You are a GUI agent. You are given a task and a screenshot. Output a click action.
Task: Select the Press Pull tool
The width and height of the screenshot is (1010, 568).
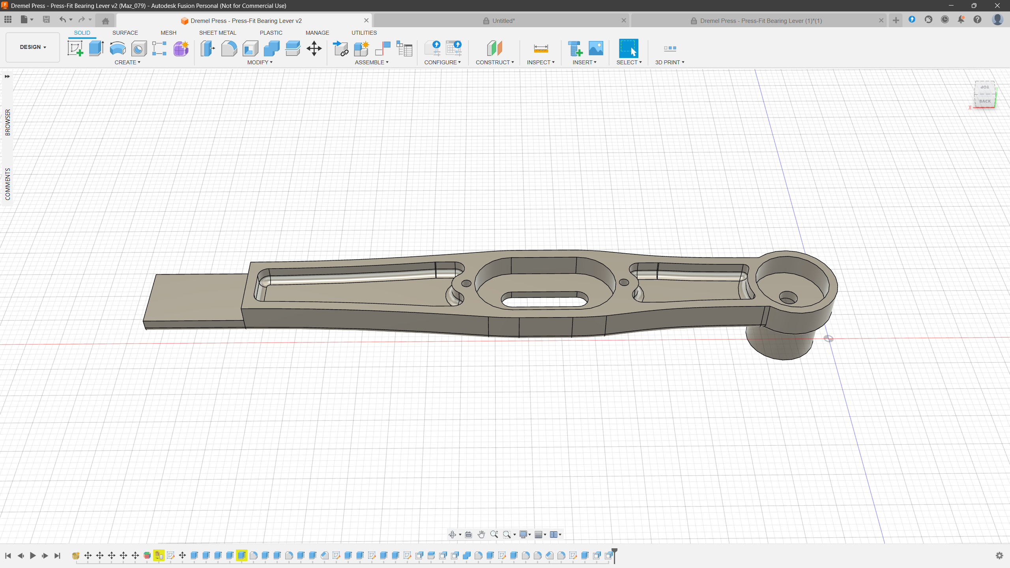tap(208, 49)
